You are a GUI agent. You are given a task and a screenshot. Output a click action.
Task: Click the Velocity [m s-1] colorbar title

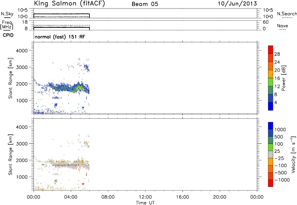tap(293, 154)
